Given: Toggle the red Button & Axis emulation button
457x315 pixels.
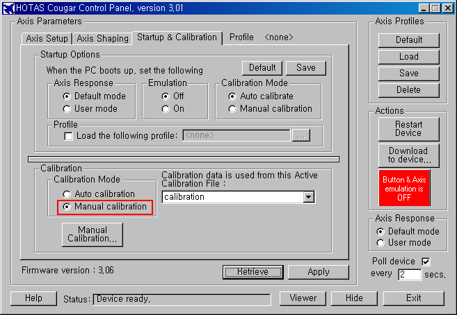Looking at the screenshot, I should [x=404, y=188].
